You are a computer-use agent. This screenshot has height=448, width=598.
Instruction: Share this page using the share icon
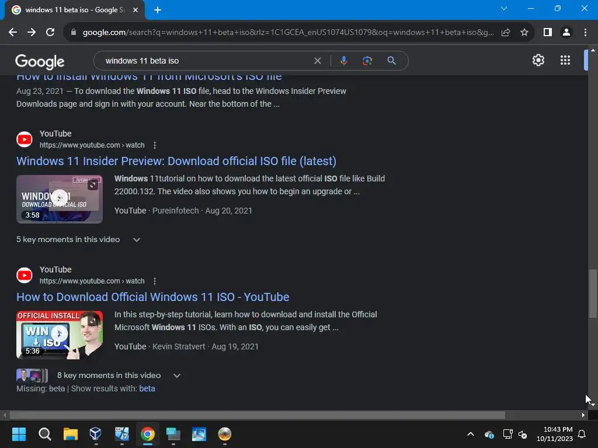[x=506, y=33]
